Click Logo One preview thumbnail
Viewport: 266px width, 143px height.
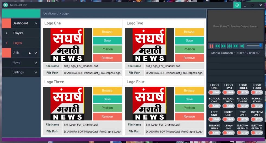coord(67,45)
